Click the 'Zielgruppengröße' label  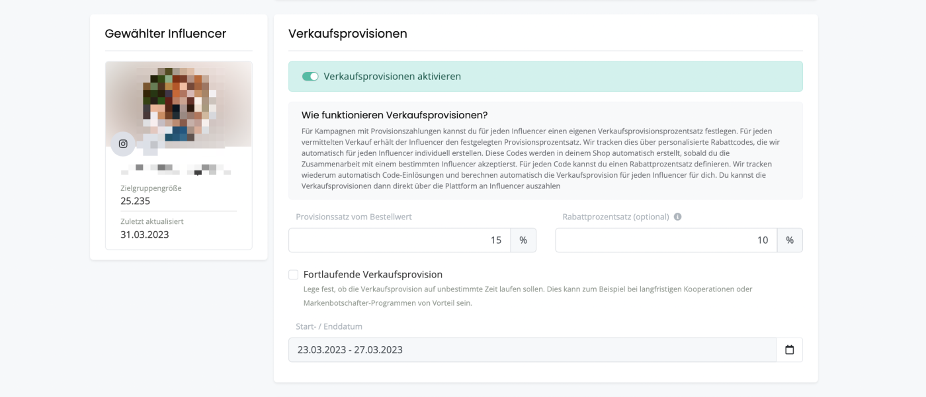coord(151,188)
